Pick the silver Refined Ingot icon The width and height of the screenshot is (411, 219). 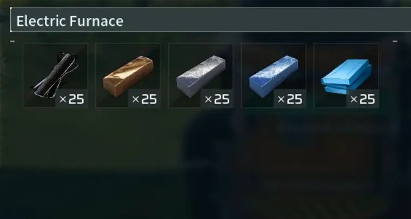(x=201, y=76)
